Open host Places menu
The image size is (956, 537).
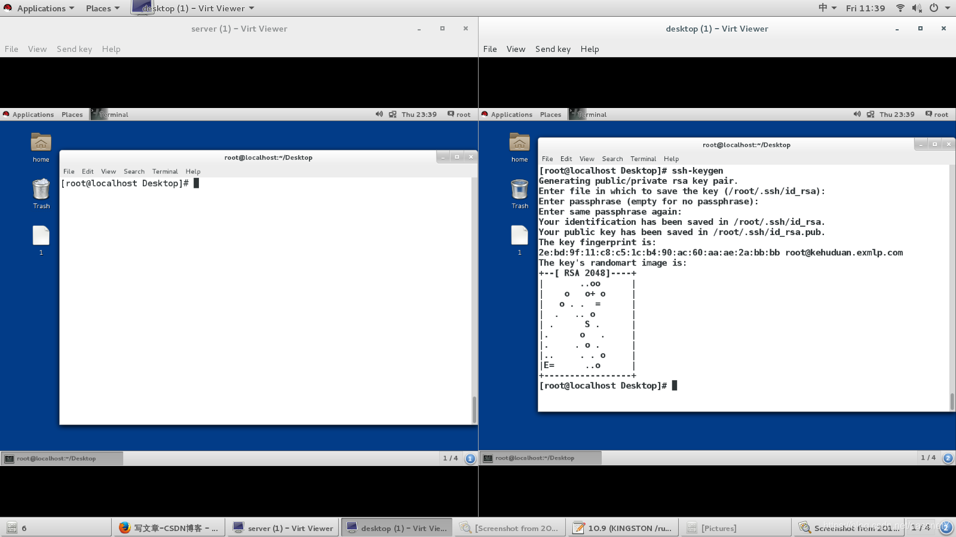point(102,8)
